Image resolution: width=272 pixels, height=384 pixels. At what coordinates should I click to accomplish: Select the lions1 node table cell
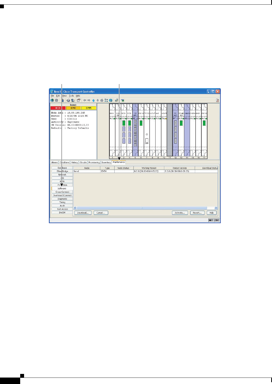click(x=87, y=171)
